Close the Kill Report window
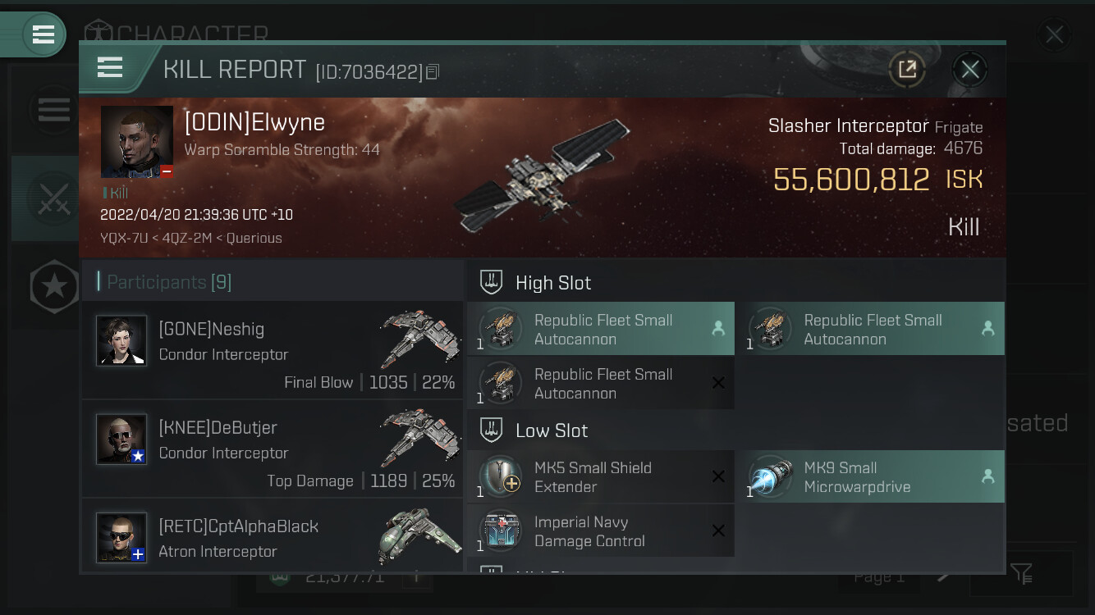1095x615 pixels. [x=970, y=70]
